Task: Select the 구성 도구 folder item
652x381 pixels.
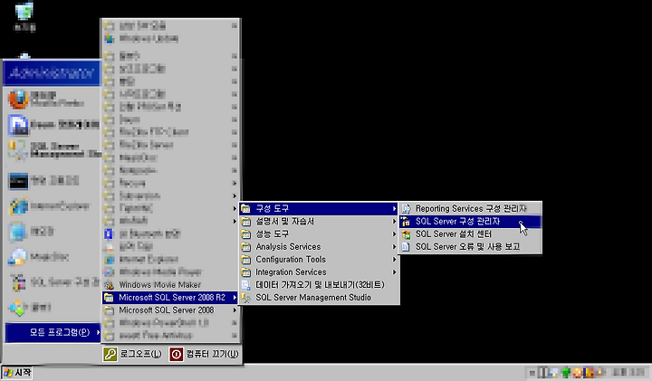Action: tap(319, 208)
